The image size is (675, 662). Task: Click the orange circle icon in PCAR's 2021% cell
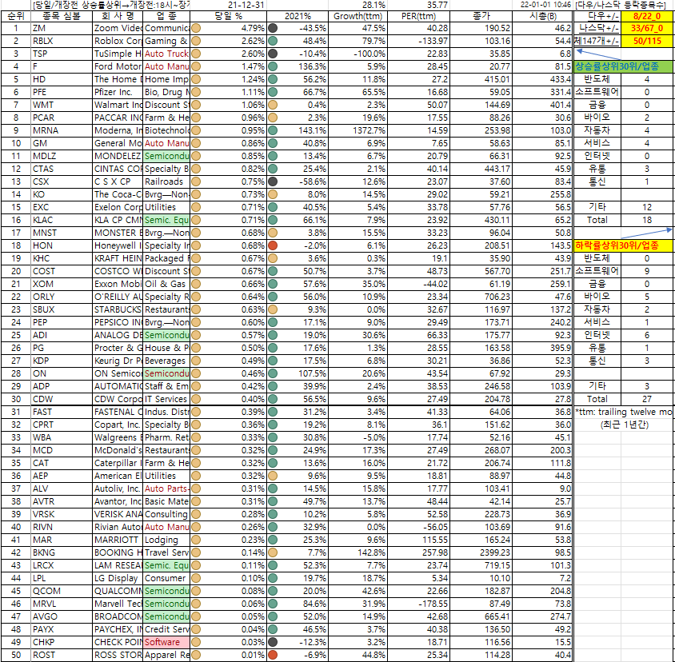pyautogui.click(x=273, y=118)
